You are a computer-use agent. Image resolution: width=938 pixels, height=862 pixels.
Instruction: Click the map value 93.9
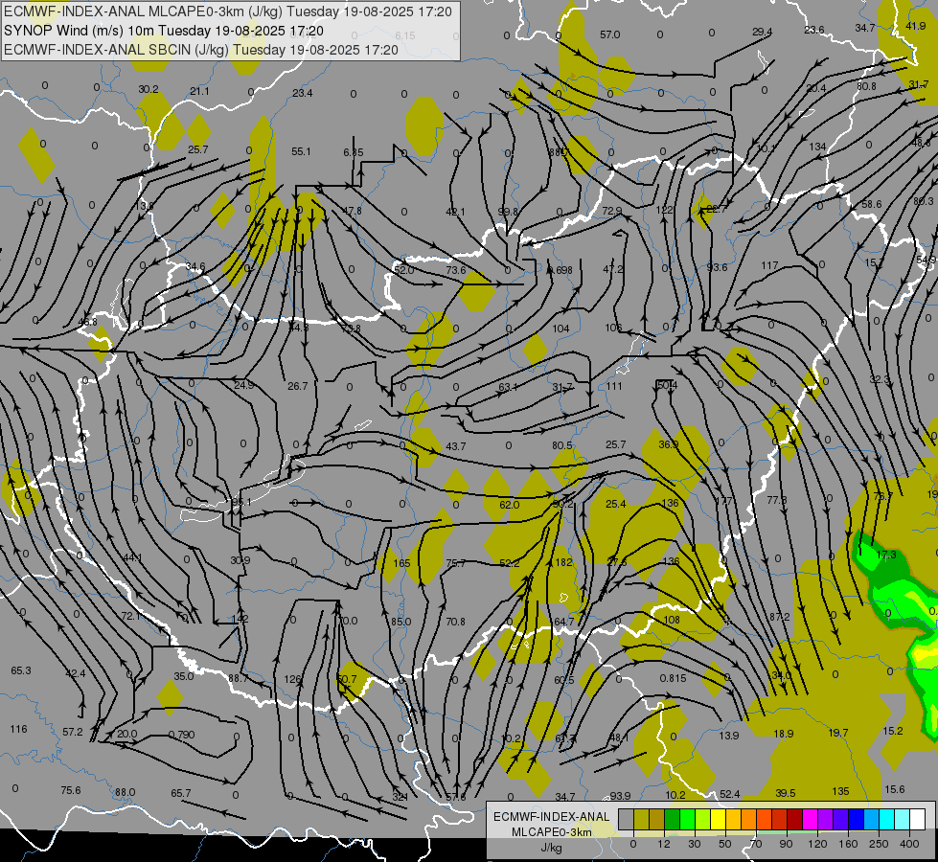pos(620,796)
